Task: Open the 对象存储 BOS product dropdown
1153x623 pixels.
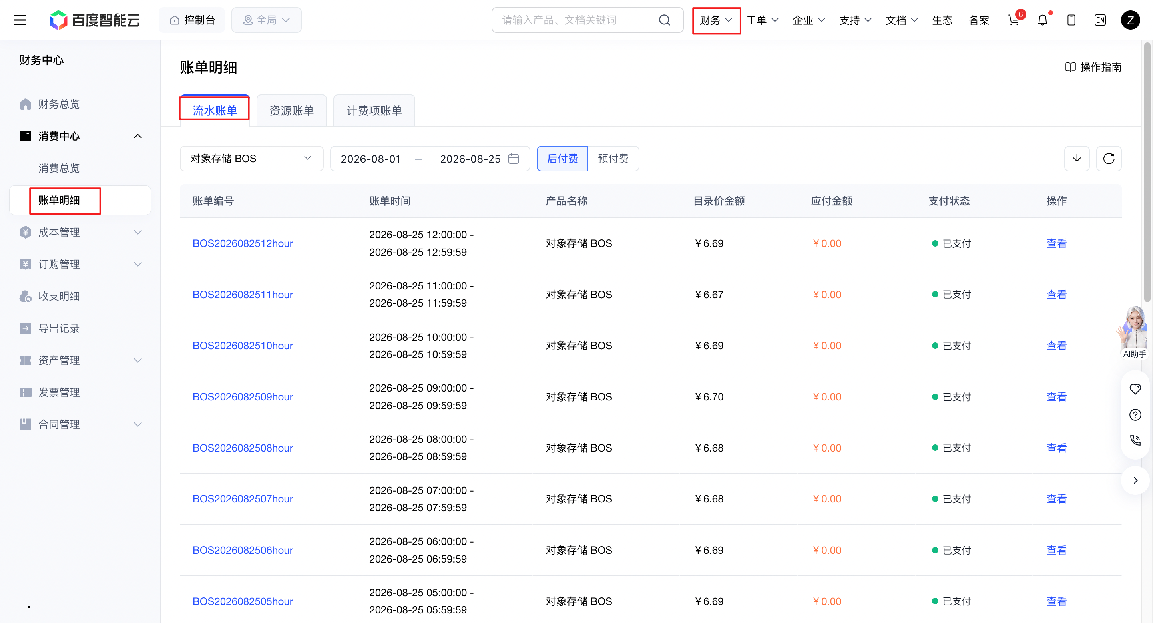Action: tap(251, 159)
